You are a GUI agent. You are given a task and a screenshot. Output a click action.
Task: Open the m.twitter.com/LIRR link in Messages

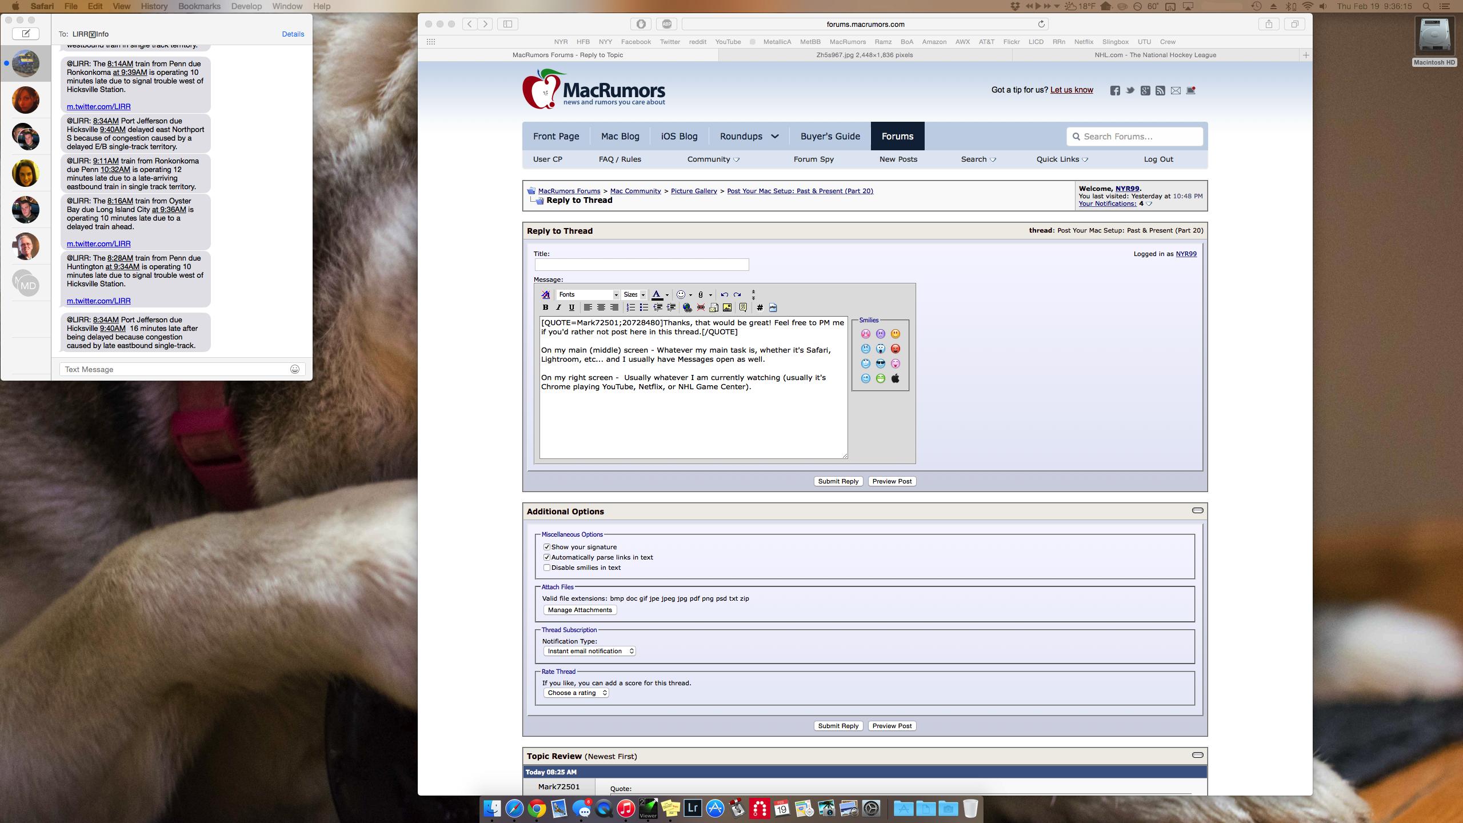98,106
